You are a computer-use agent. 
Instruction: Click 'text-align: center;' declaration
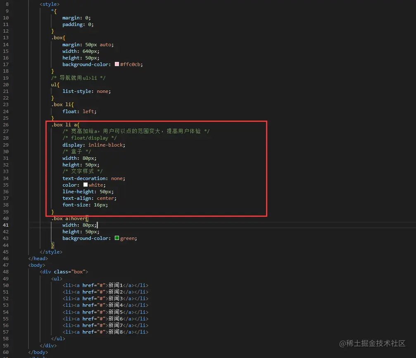pyautogui.click(x=89, y=198)
